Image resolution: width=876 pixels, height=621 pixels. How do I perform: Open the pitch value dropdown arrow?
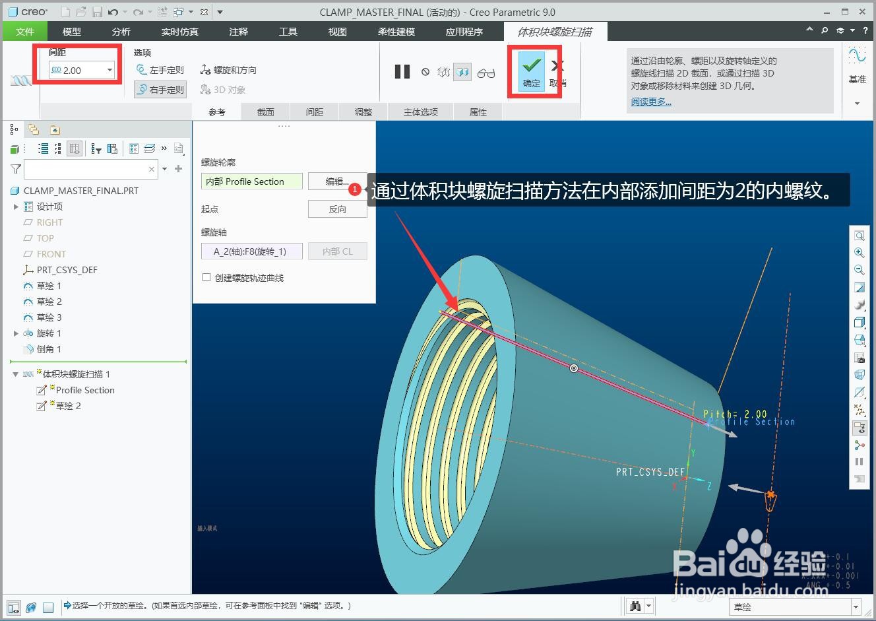coord(109,70)
